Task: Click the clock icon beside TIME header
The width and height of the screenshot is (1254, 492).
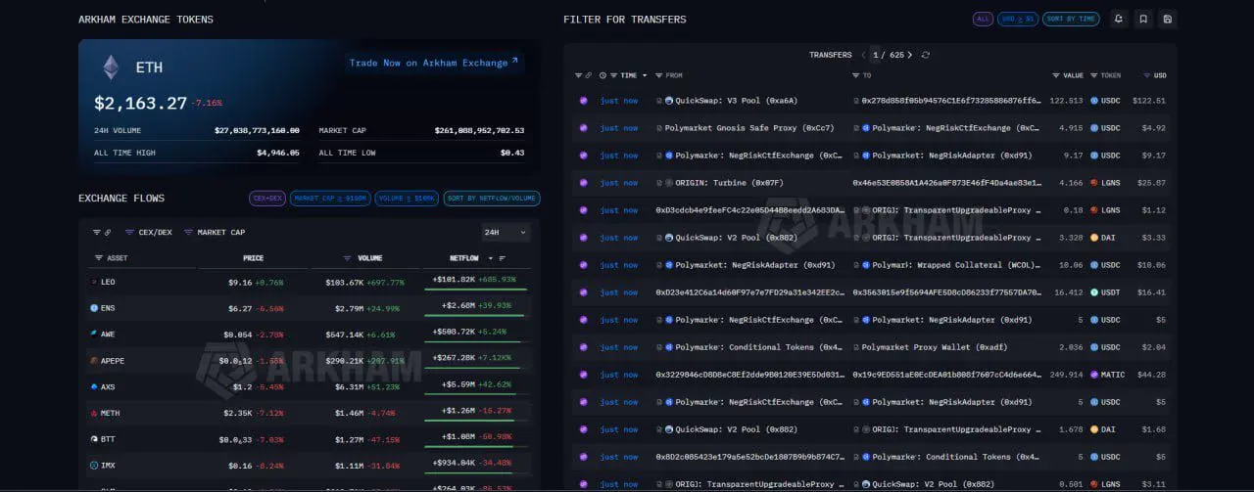Action: pyautogui.click(x=603, y=75)
